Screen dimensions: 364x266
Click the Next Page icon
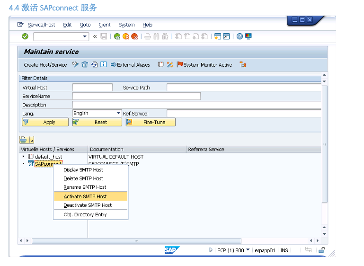(x=196, y=36)
